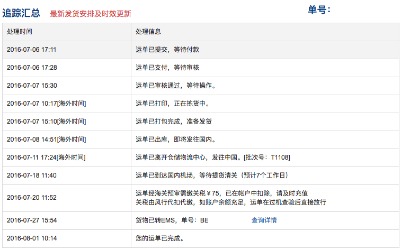Click the 查询详情 link for the EMS number
This screenshot has width=401, height=250.
(x=264, y=220)
